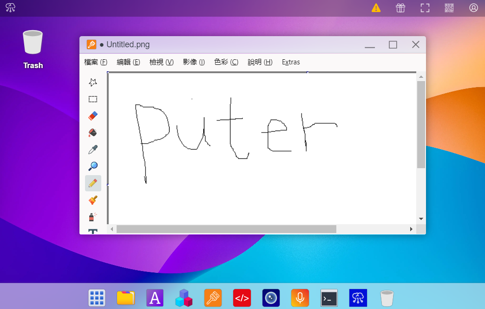Click the horizontal scrollbar's right arrow
The image size is (485, 309).
[x=411, y=228]
